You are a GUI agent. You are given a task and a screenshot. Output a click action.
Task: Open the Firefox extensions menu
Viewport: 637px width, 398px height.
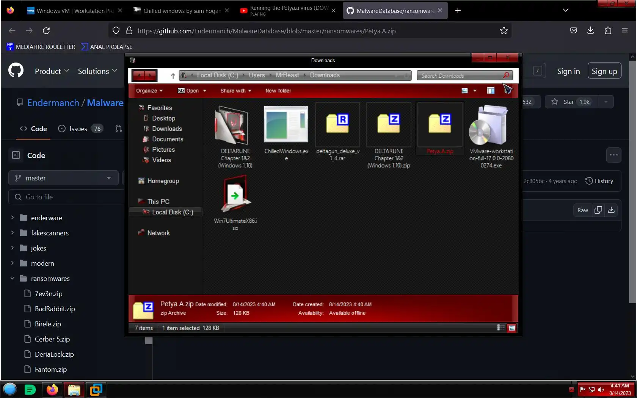tap(608, 31)
